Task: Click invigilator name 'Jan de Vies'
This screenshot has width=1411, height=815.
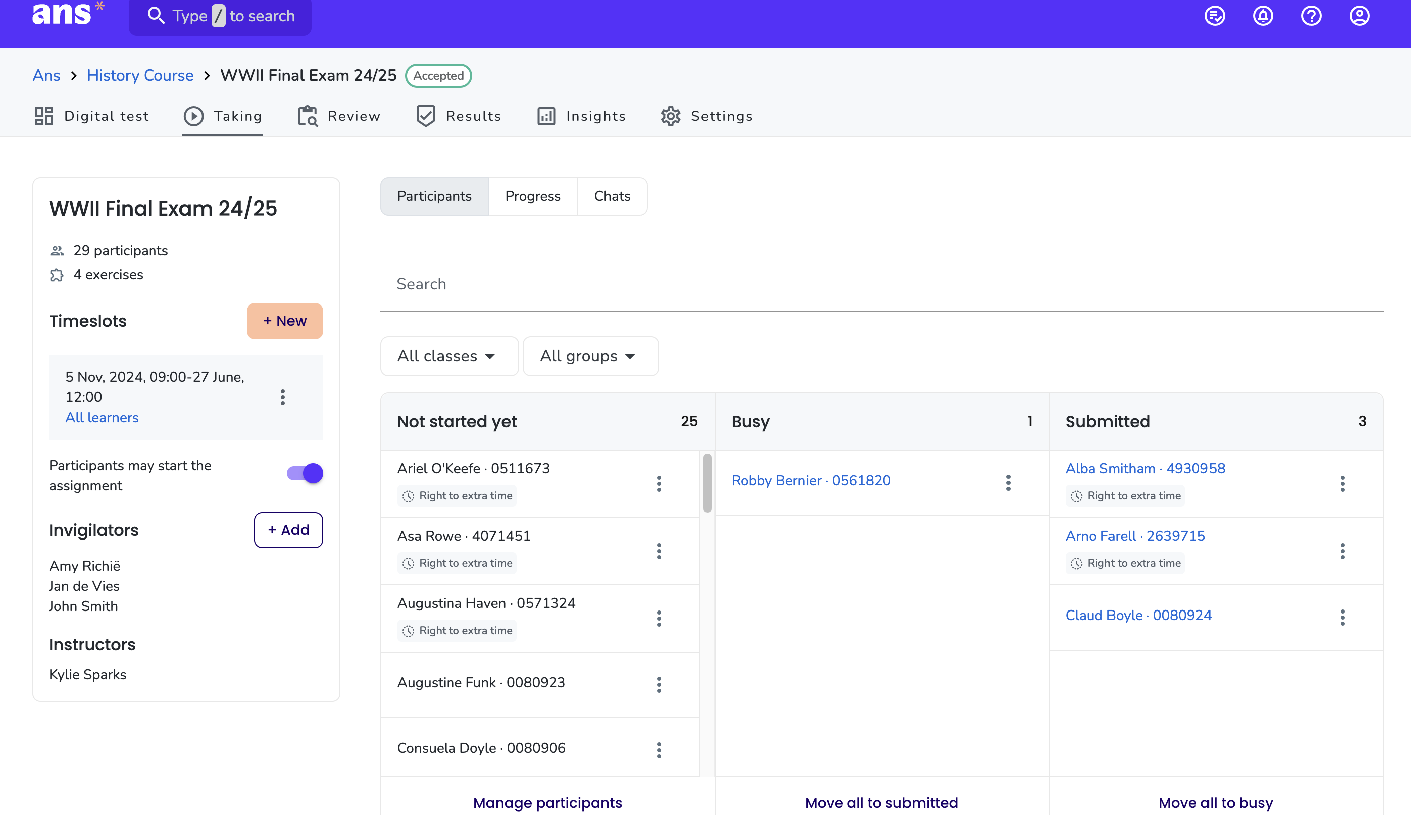Action: 84,586
